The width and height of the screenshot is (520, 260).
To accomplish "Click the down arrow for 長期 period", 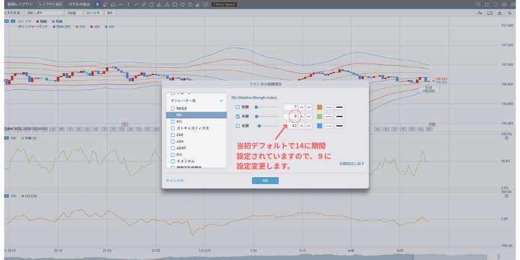I will point(309,126).
